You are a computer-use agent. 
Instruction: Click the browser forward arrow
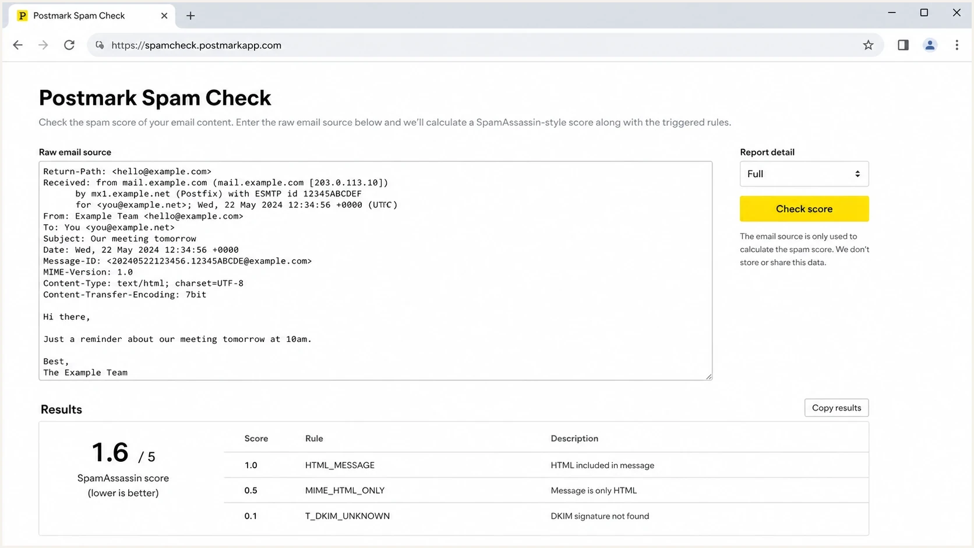pos(43,45)
